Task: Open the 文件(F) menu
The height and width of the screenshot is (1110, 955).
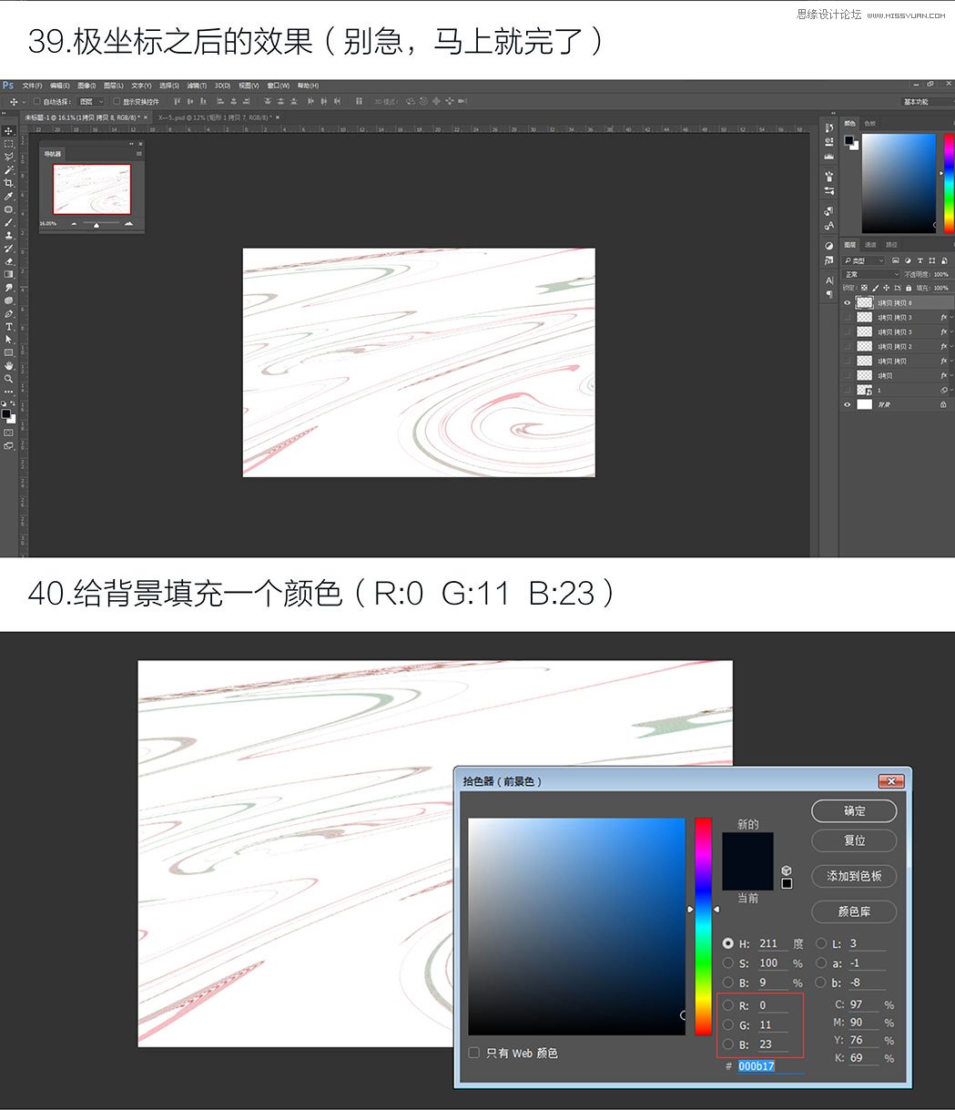Action: [x=32, y=86]
